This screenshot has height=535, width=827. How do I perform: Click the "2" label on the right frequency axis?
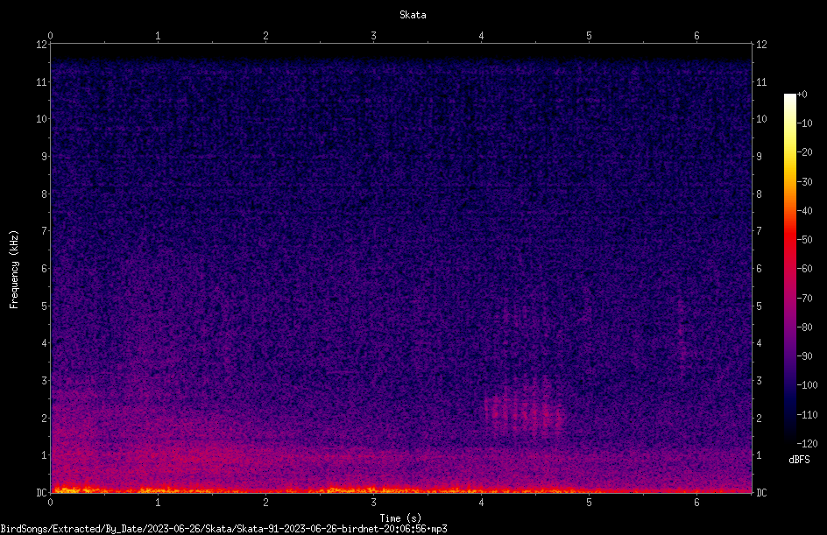(759, 418)
